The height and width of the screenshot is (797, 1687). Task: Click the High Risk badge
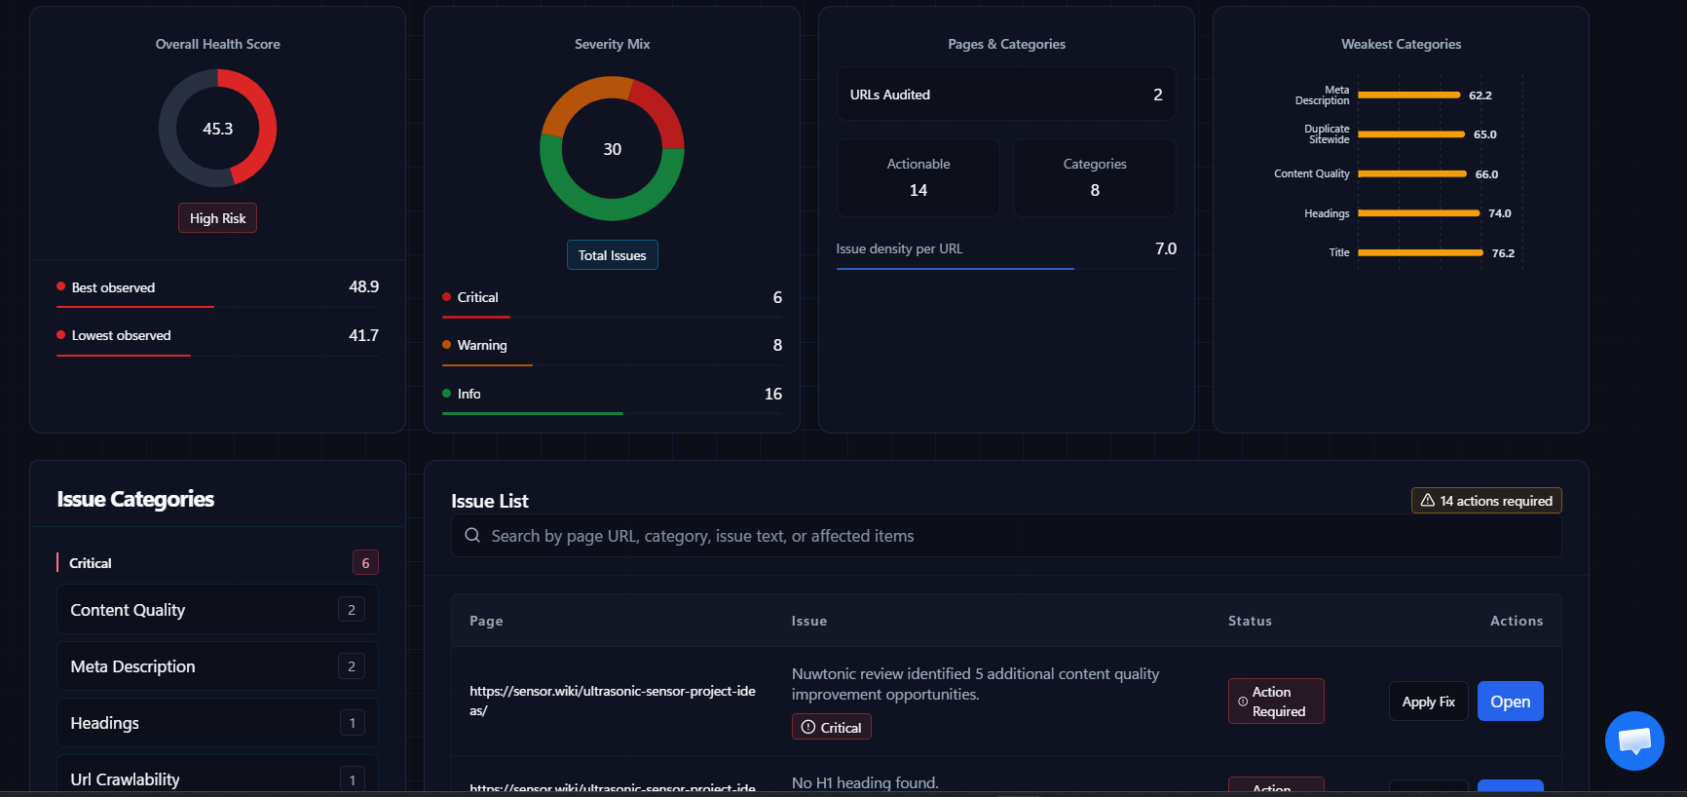[217, 218]
